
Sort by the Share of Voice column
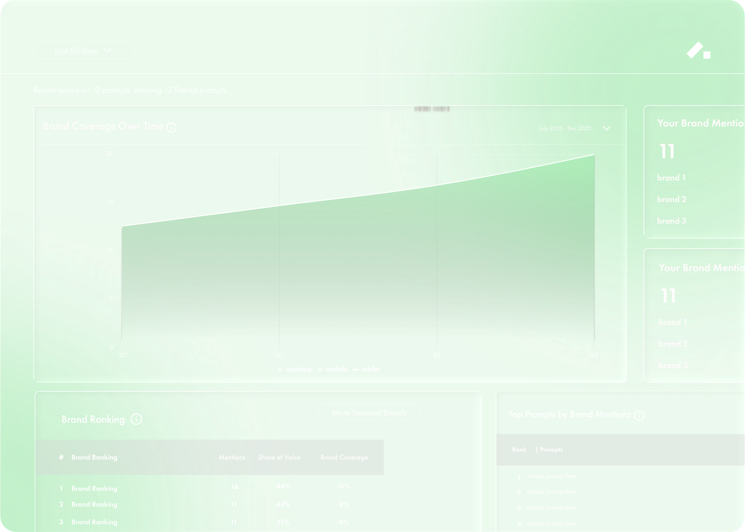279,457
